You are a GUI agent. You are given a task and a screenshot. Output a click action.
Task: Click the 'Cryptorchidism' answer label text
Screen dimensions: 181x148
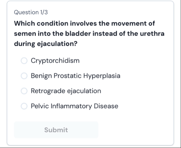(55, 61)
